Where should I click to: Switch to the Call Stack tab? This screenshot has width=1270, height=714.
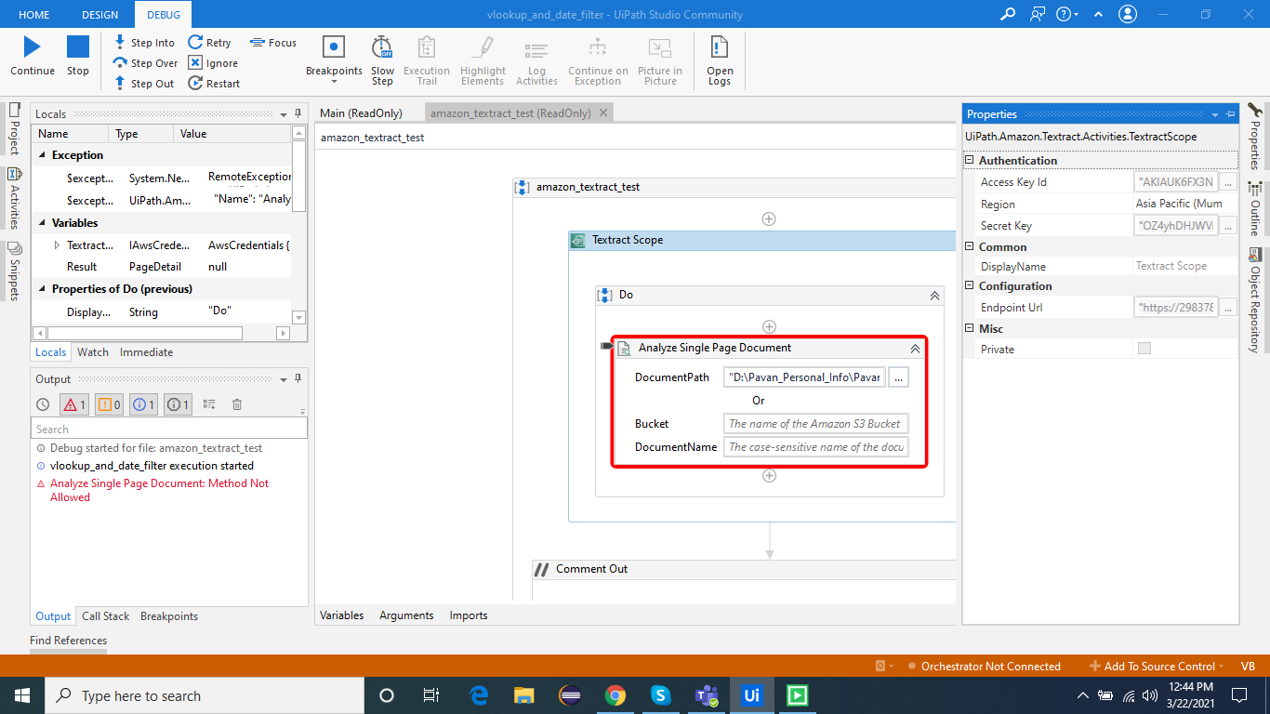pos(106,616)
